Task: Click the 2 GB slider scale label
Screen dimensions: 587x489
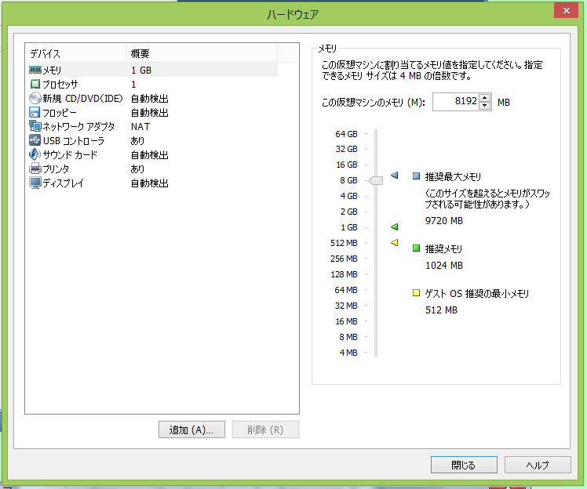Action: 348,212
